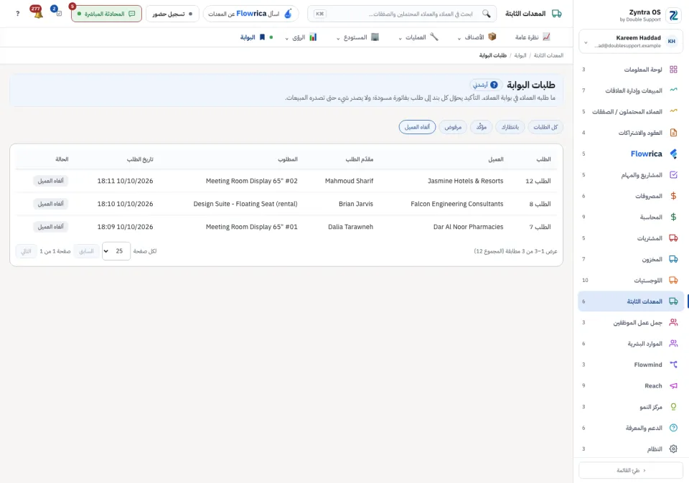Open المشاريع والمهام checkbox icon
This screenshot has height=483, width=689.
tap(673, 175)
